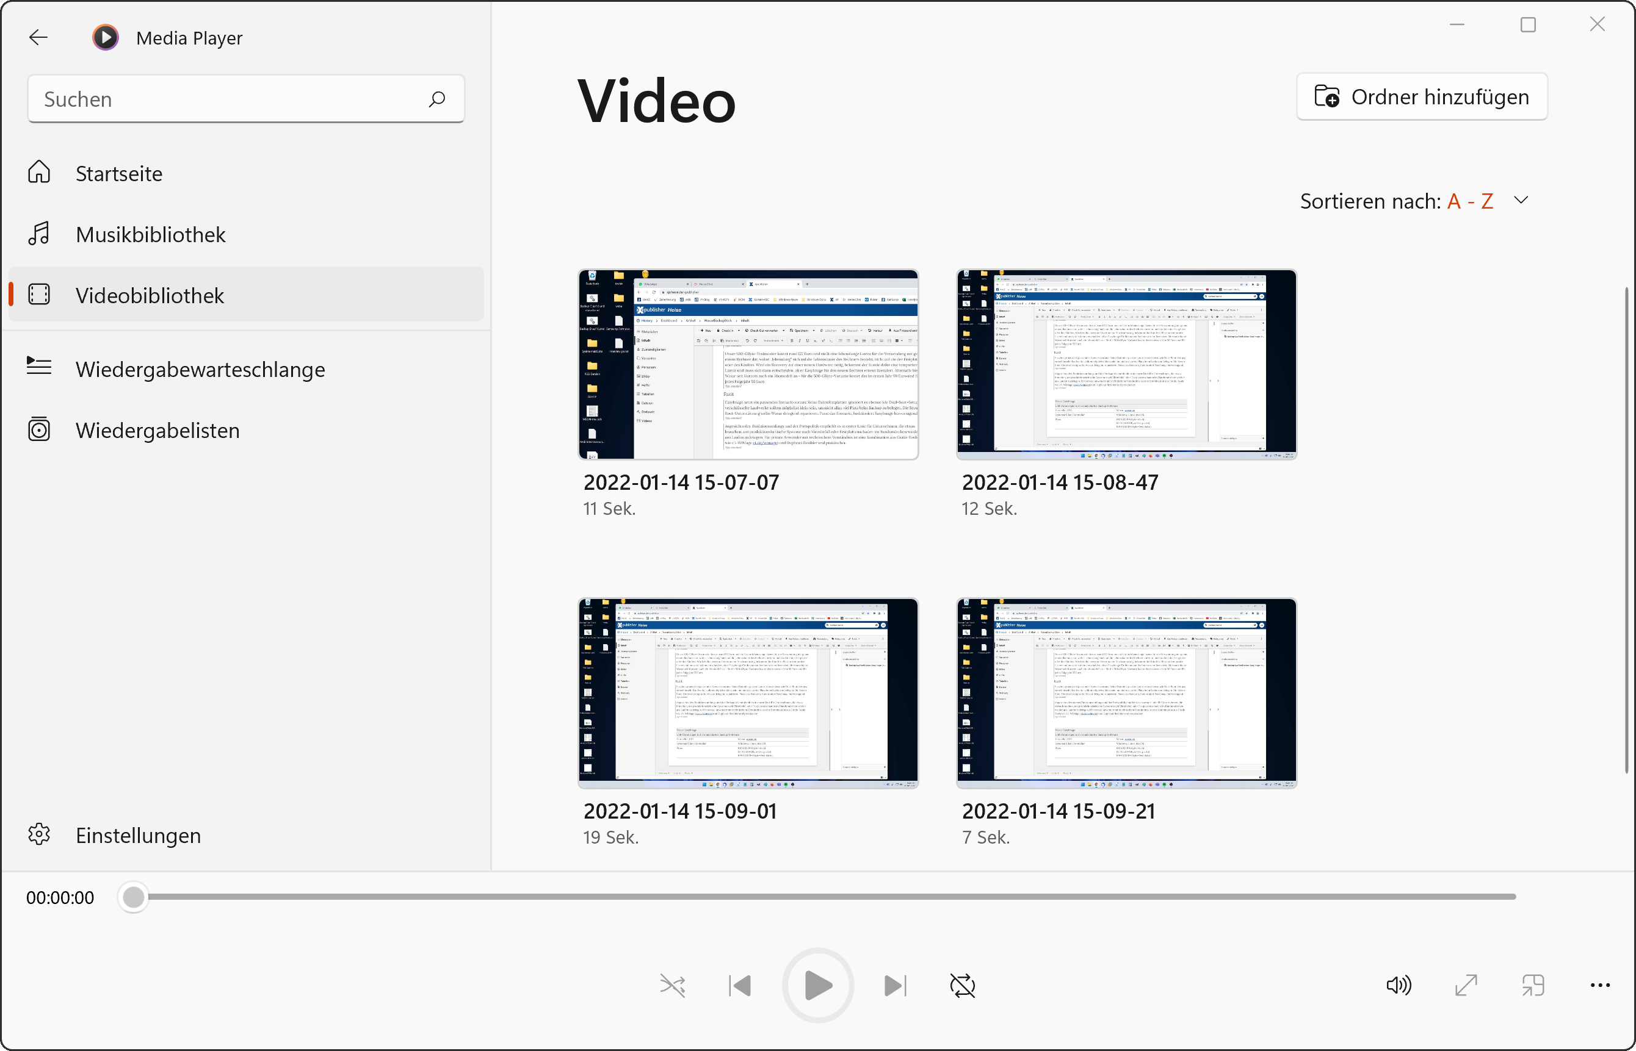Mute the volume speaker icon

pos(1398,986)
